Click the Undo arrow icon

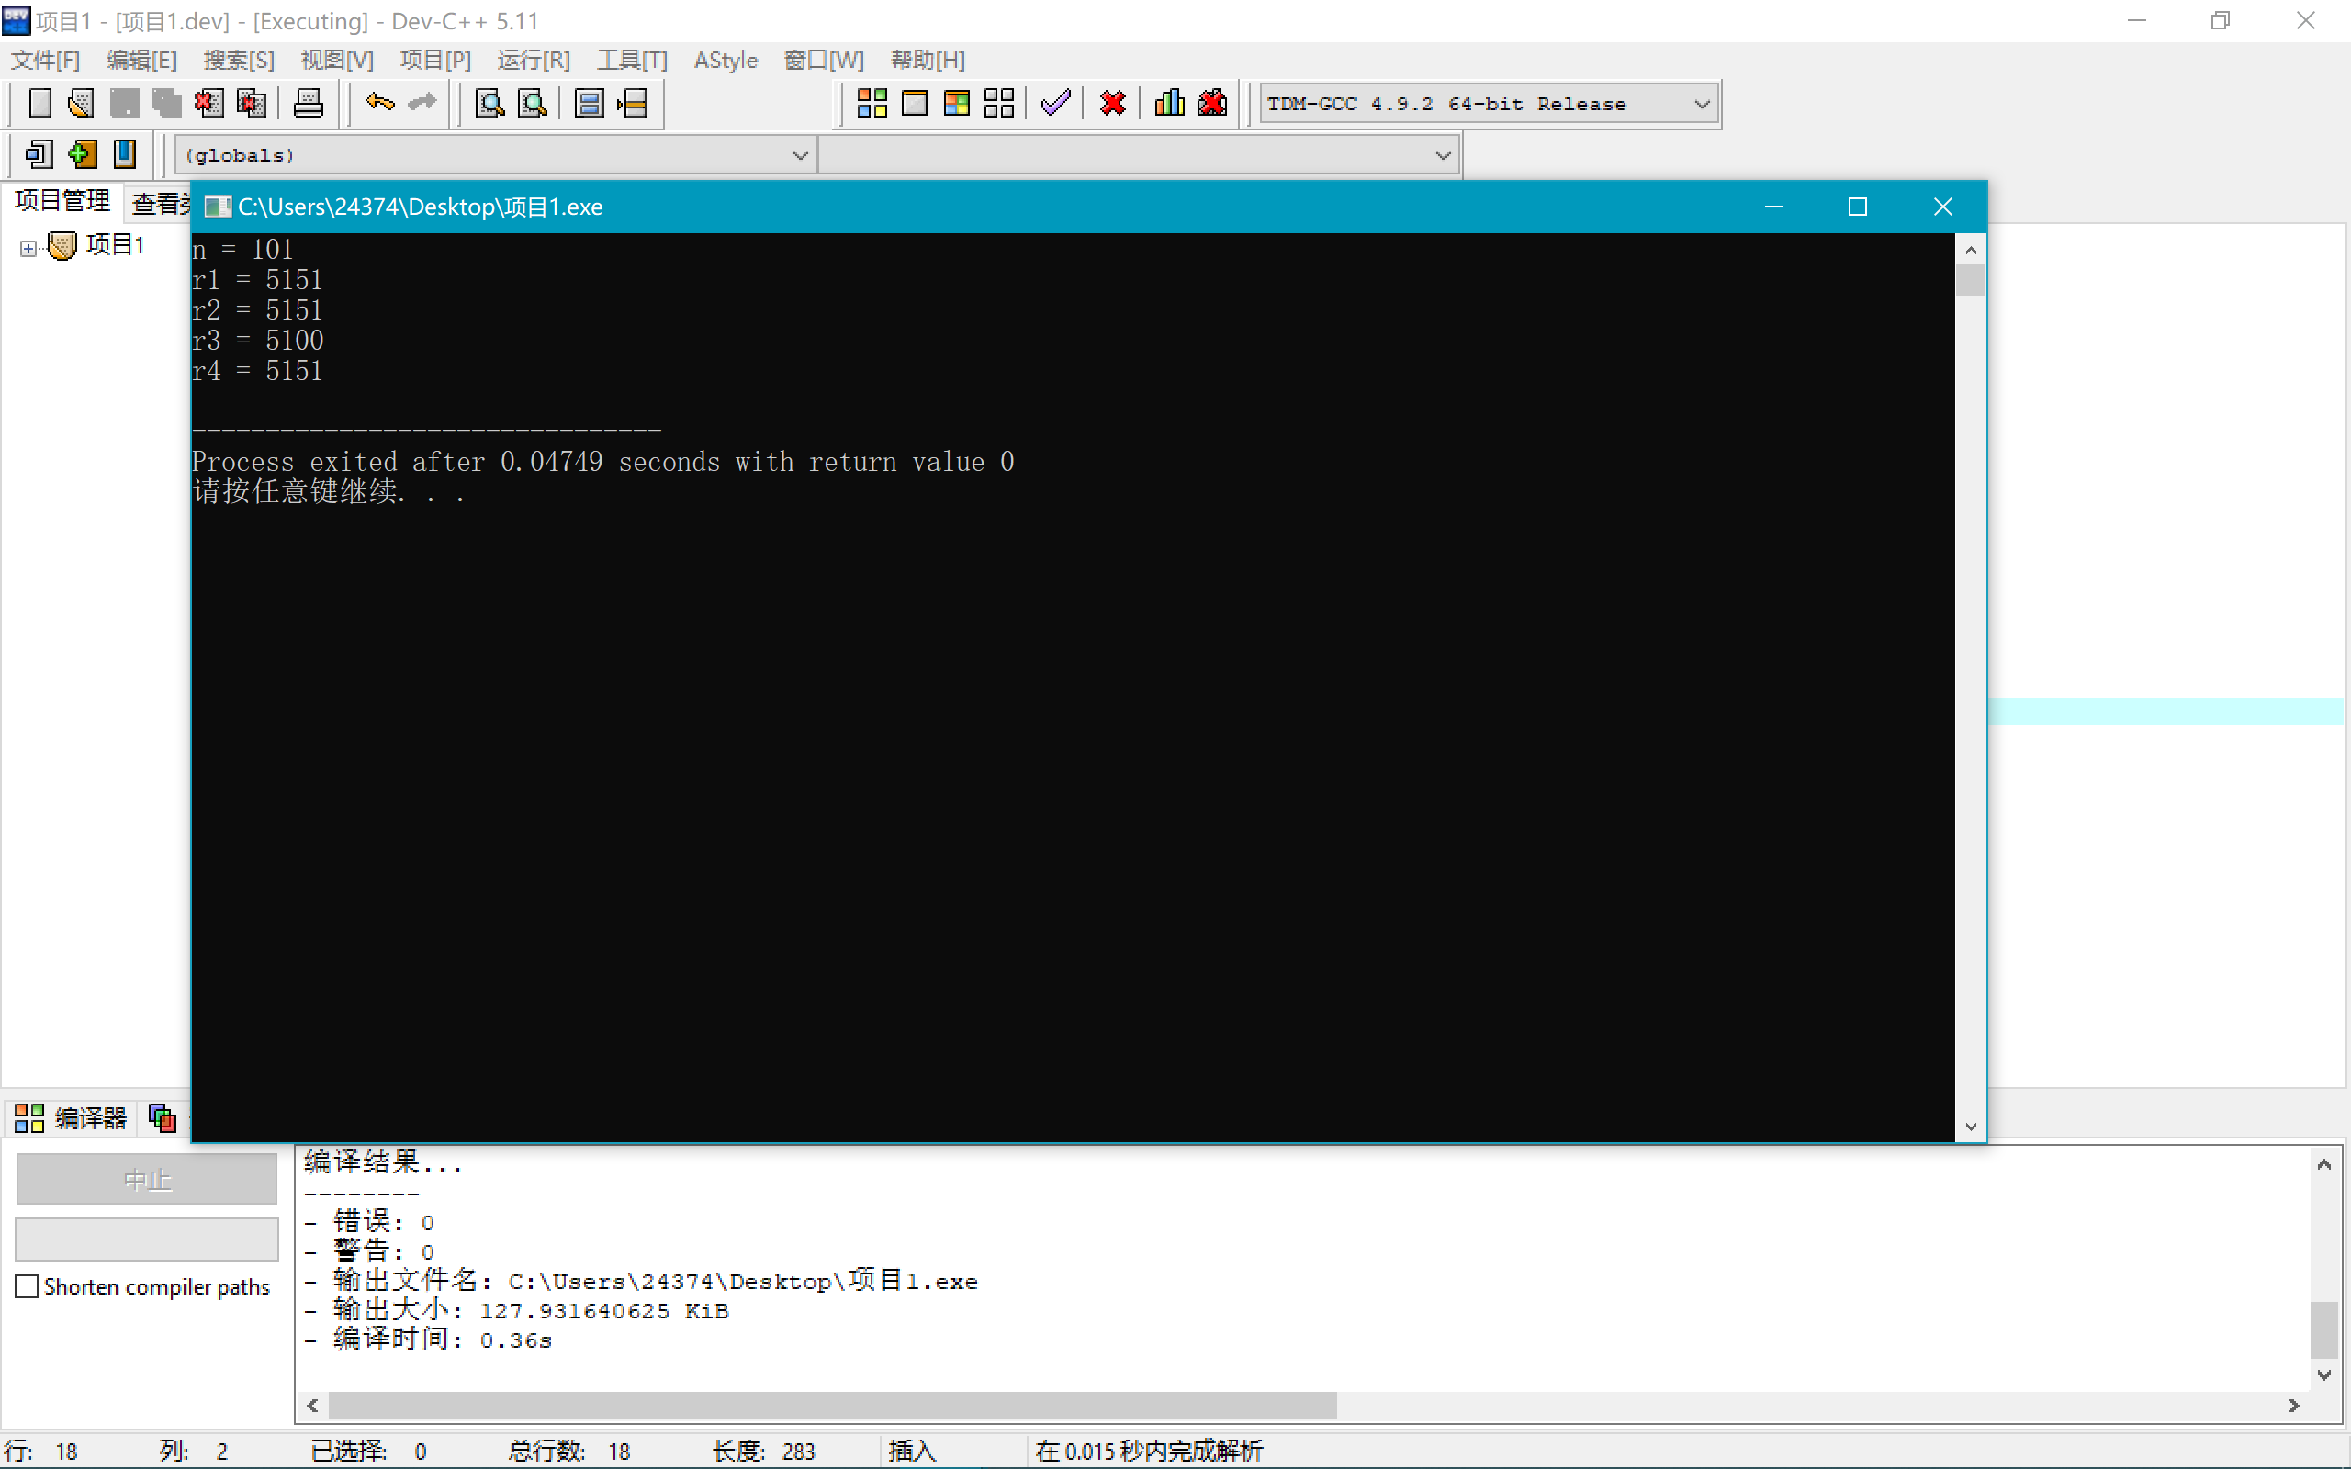click(x=379, y=103)
